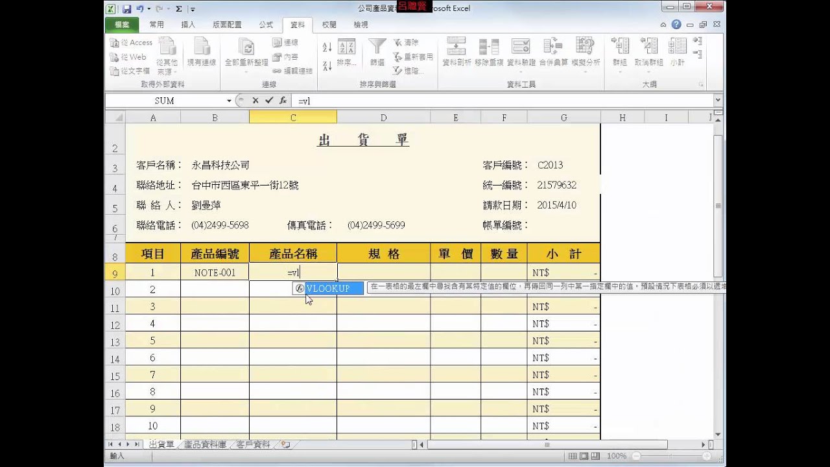Expand the formula bar
830x467 pixels.
[x=717, y=101]
